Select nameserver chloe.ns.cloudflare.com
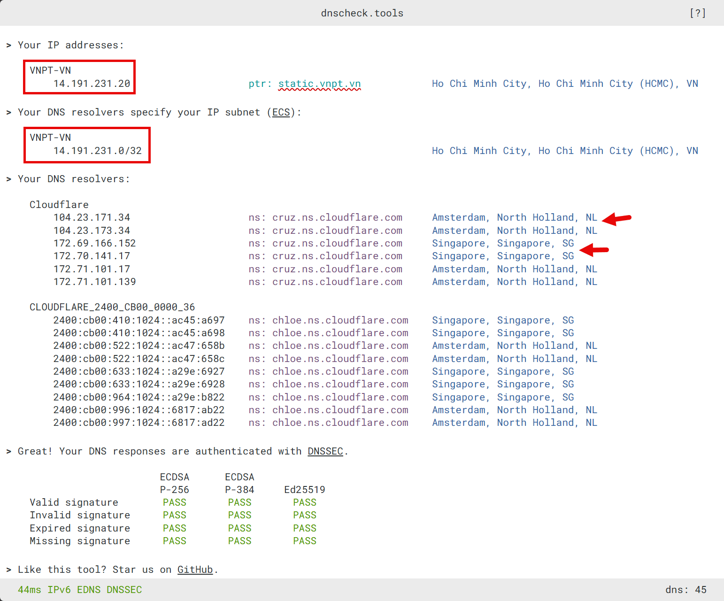 click(x=340, y=320)
